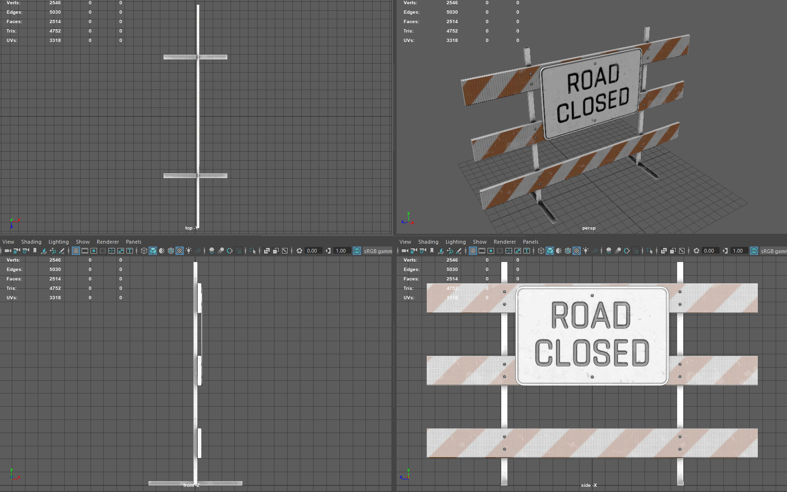This screenshot has height=492, width=787.
Task: Toggle Isolate Select in front panel toolbar
Action: point(253,251)
